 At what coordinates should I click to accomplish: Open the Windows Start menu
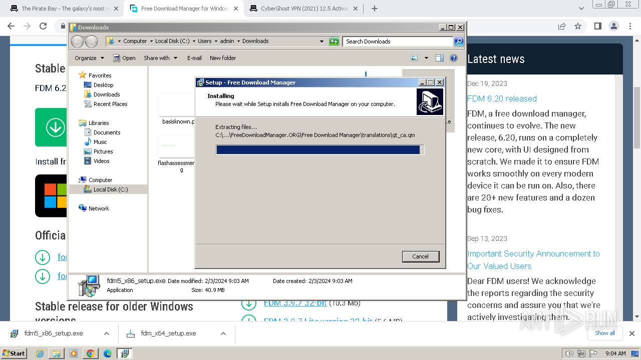tap(14, 353)
